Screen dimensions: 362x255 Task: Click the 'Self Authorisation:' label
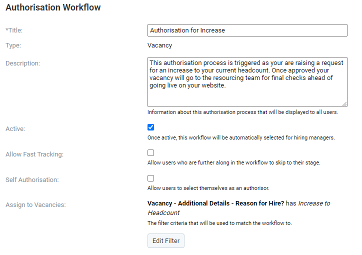tap(32, 180)
